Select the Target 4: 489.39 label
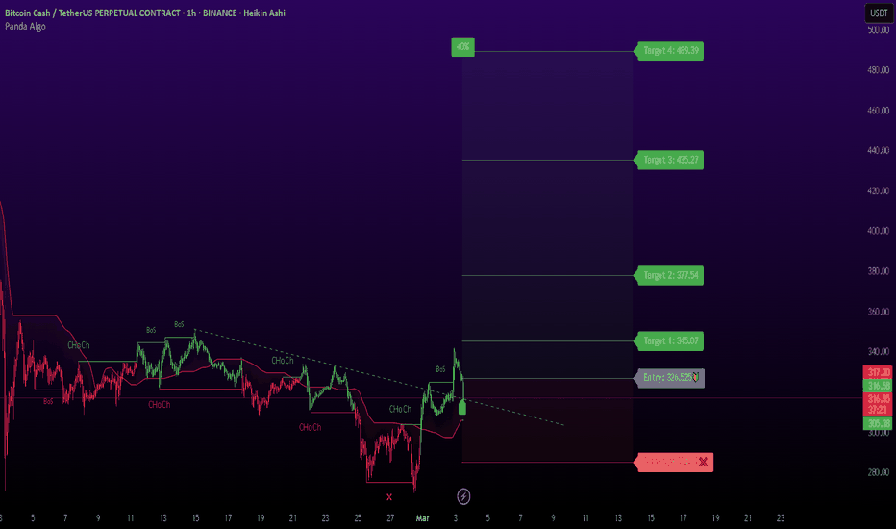896x529 pixels. [670, 51]
